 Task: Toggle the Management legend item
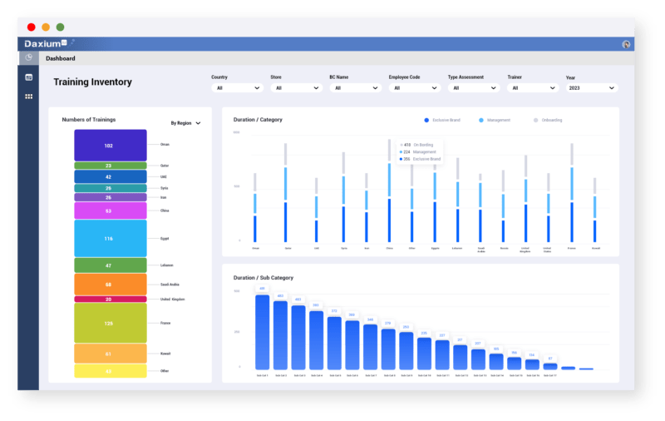point(495,120)
